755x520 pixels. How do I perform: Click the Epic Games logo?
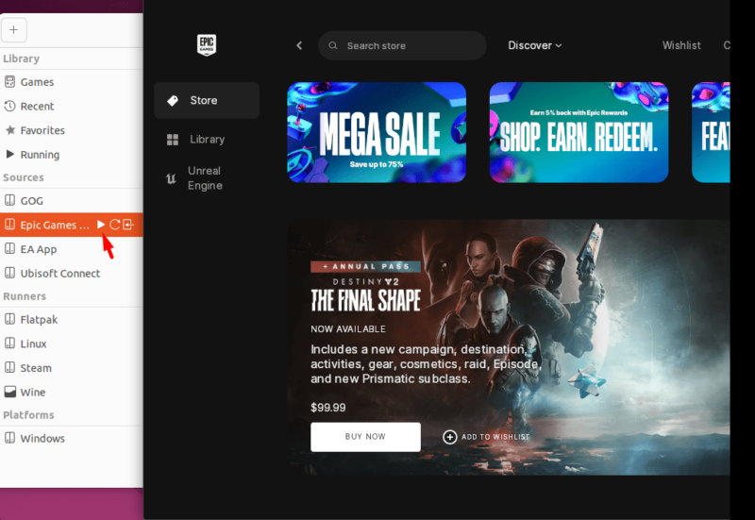(x=207, y=44)
